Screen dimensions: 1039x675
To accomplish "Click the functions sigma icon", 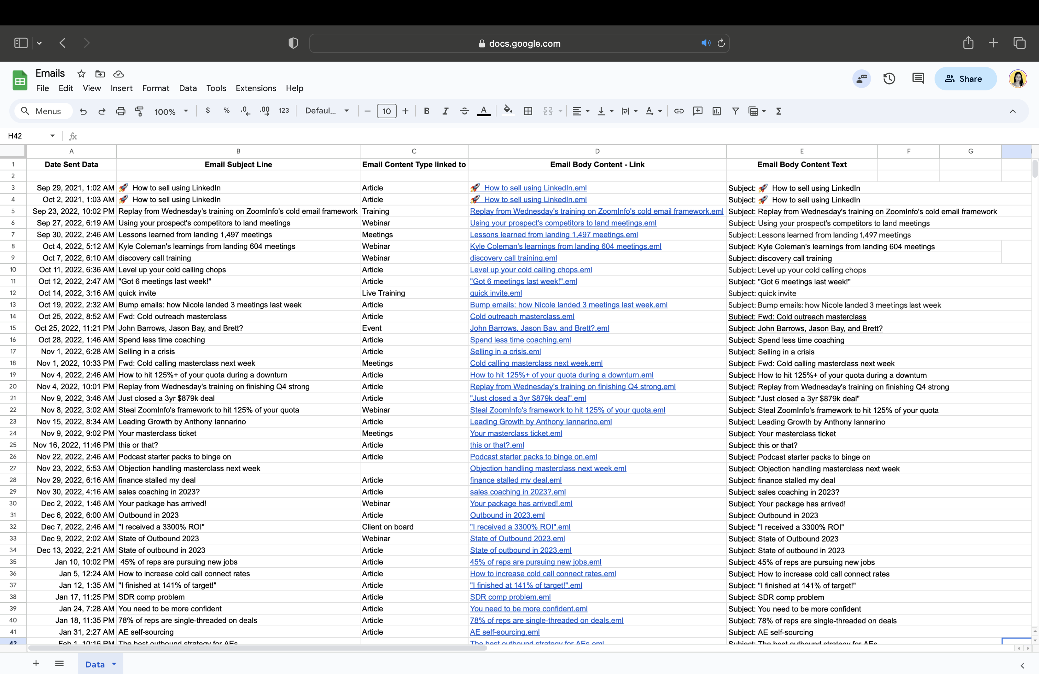I will [778, 111].
